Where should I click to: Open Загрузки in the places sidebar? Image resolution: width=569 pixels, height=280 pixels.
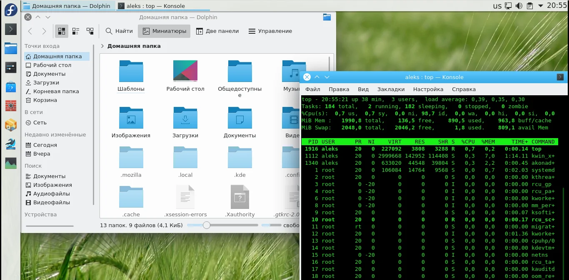[x=46, y=83]
